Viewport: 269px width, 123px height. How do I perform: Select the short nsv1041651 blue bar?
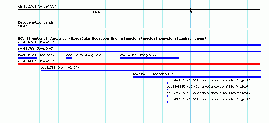(x=28, y=58)
